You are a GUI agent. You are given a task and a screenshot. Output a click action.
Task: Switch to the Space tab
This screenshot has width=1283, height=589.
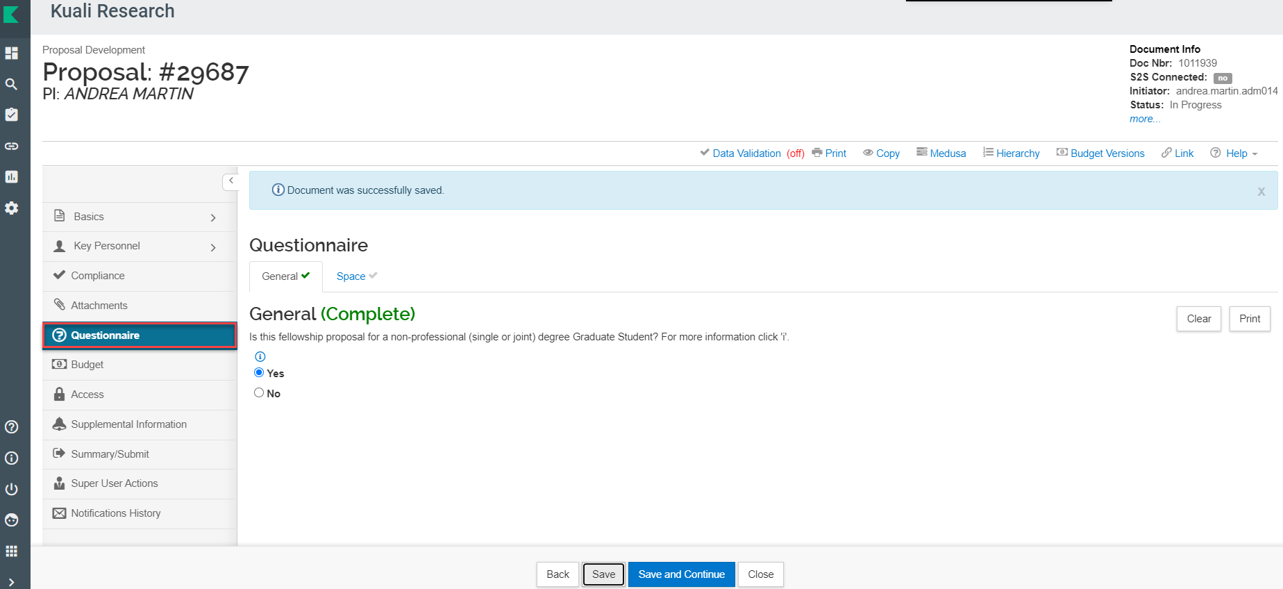point(357,276)
